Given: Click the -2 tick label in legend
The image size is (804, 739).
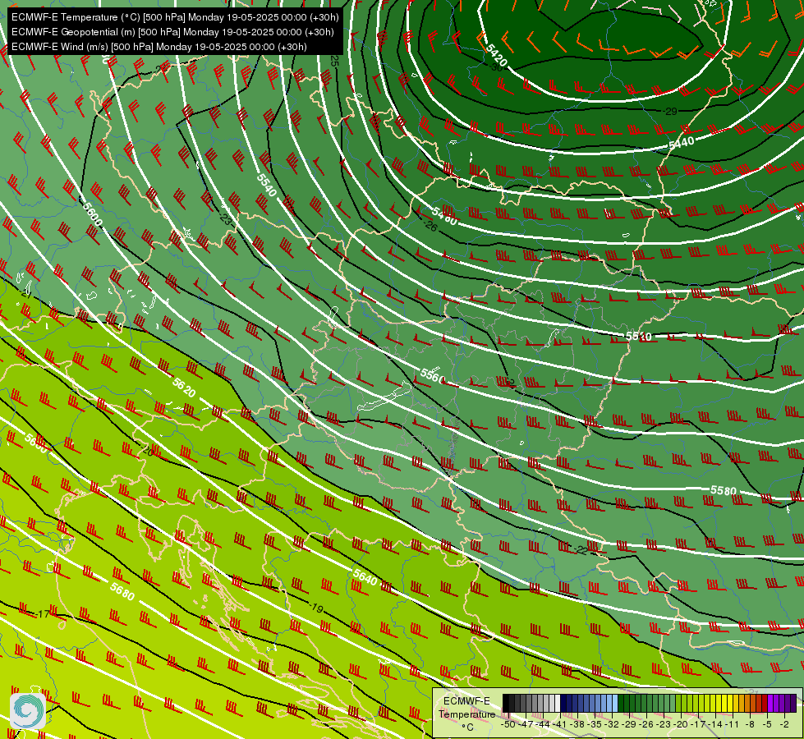Looking at the screenshot, I should click(x=785, y=724).
